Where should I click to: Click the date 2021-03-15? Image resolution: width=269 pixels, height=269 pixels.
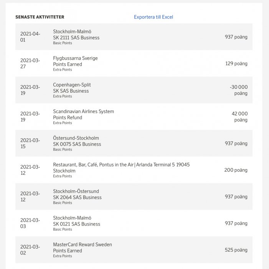[30, 143]
